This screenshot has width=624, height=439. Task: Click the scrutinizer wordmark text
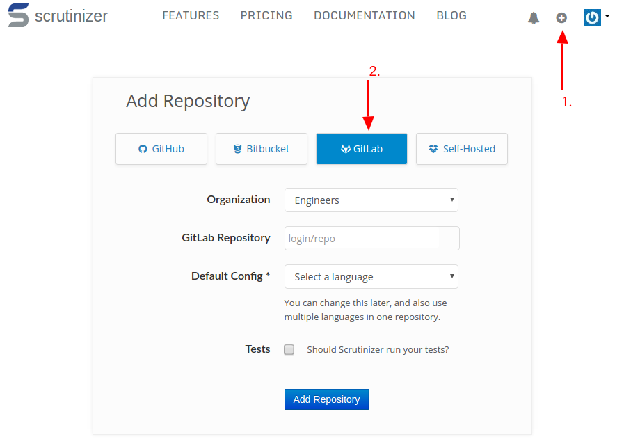(71, 16)
